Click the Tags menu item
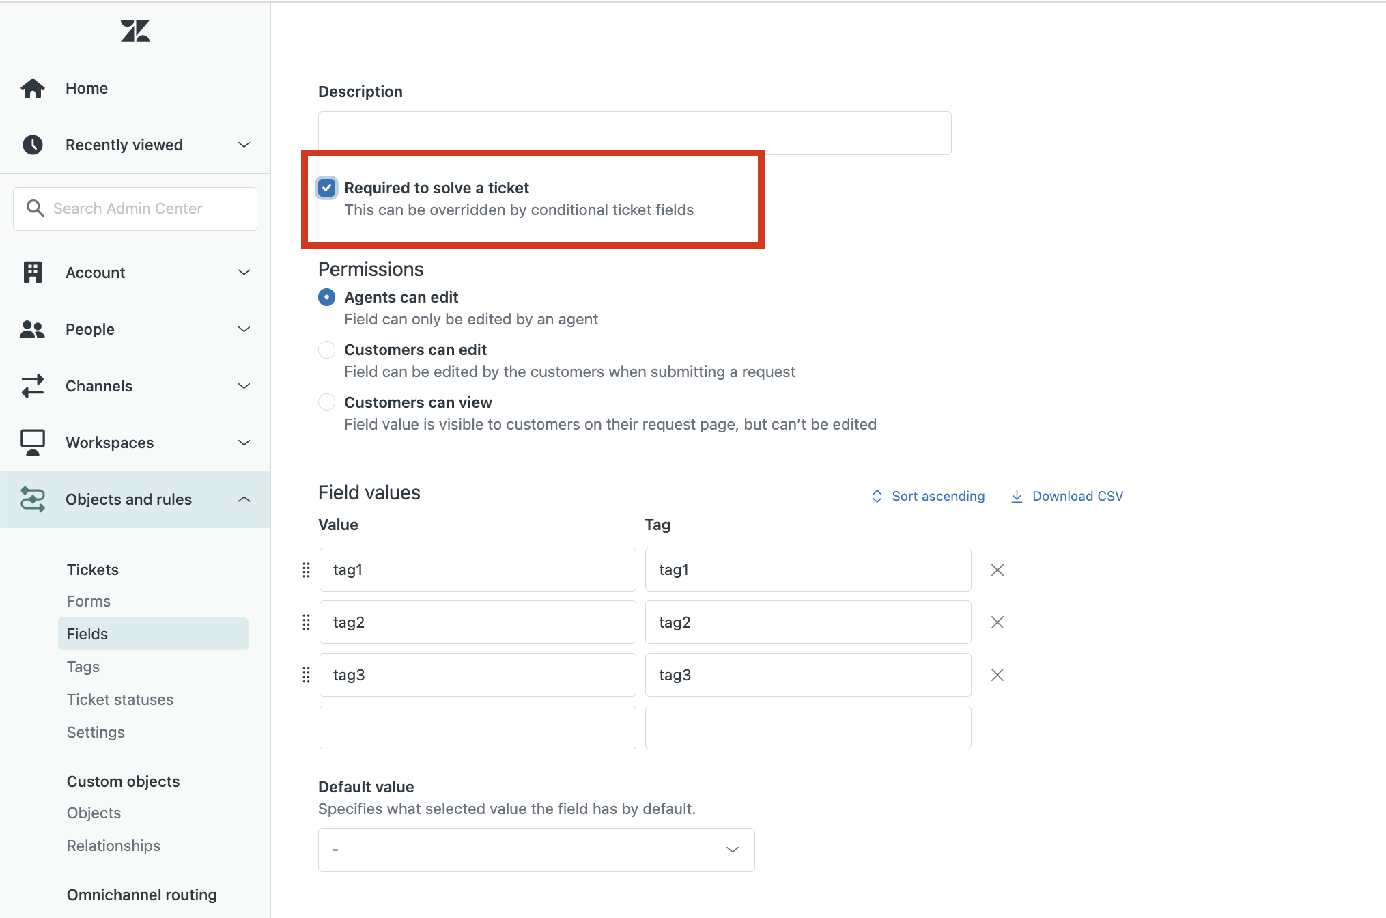Image resolution: width=1386 pixels, height=918 pixels. point(83,666)
